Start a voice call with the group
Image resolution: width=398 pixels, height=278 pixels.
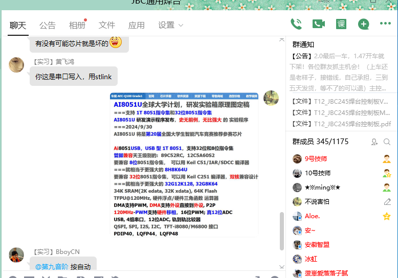pos(296,24)
